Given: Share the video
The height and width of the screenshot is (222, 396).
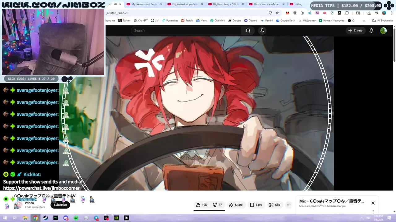Looking at the screenshot, I should [236, 205].
